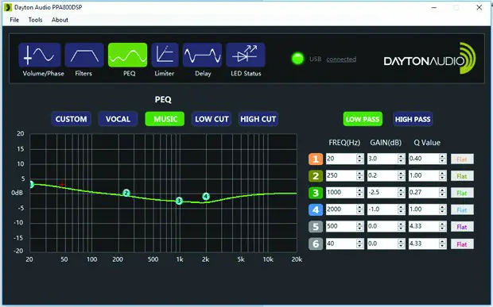The height and width of the screenshot is (307, 493).
Task: Choose the MUSIC preset
Action: pos(165,119)
